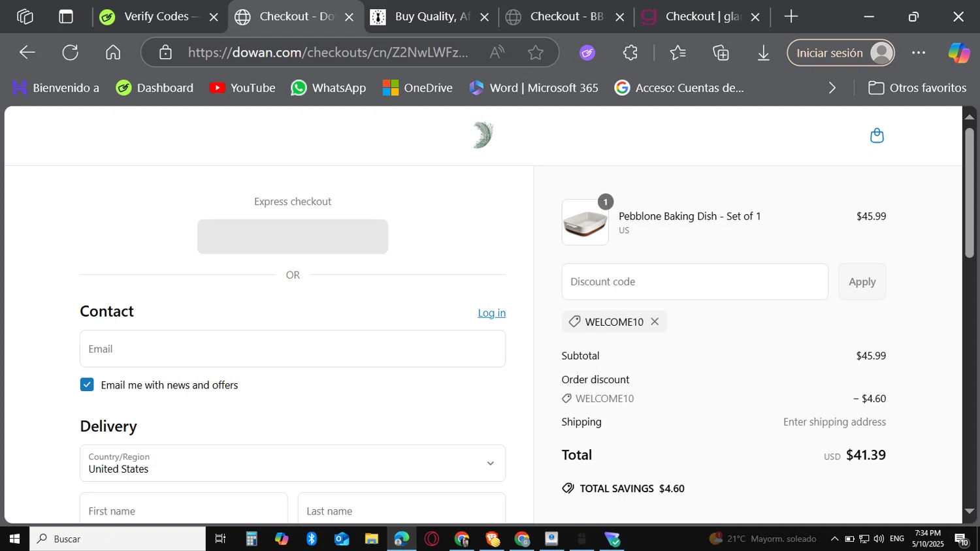The width and height of the screenshot is (980, 551).
Task: Open the workspaces icon
Action: (25, 17)
